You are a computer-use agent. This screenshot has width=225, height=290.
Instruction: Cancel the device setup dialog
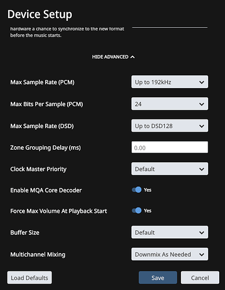[200, 278]
